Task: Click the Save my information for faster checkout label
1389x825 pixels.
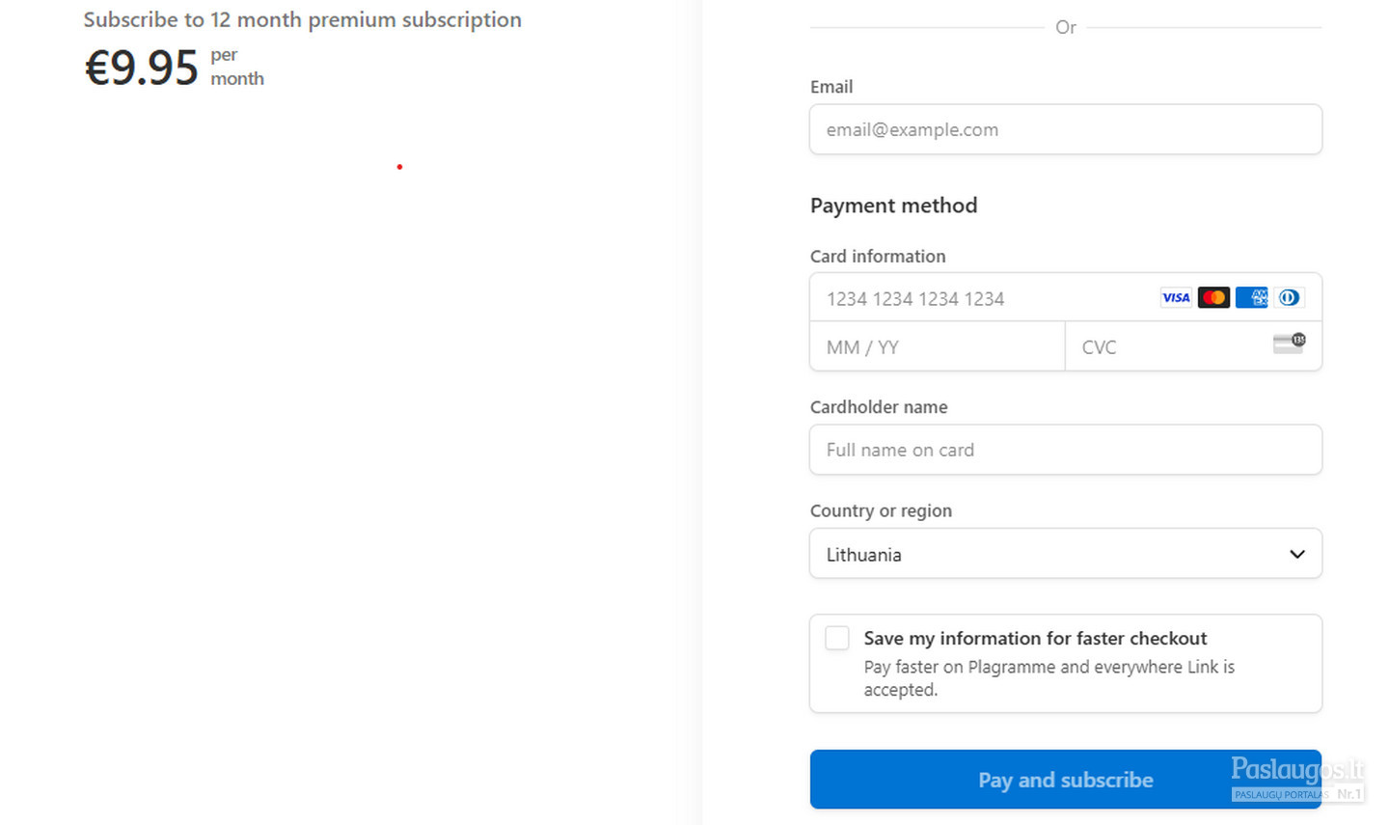Action: (x=1035, y=639)
